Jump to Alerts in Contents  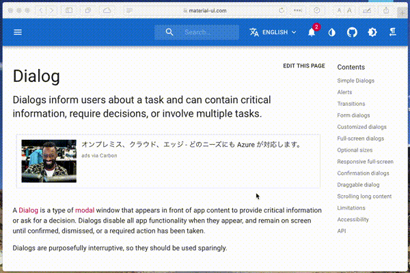[x=344, y=92]
